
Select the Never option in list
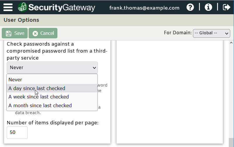52,80
